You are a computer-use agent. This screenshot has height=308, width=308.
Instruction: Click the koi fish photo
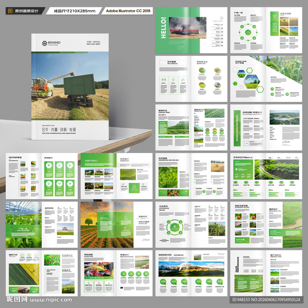(x=99, y=269)
